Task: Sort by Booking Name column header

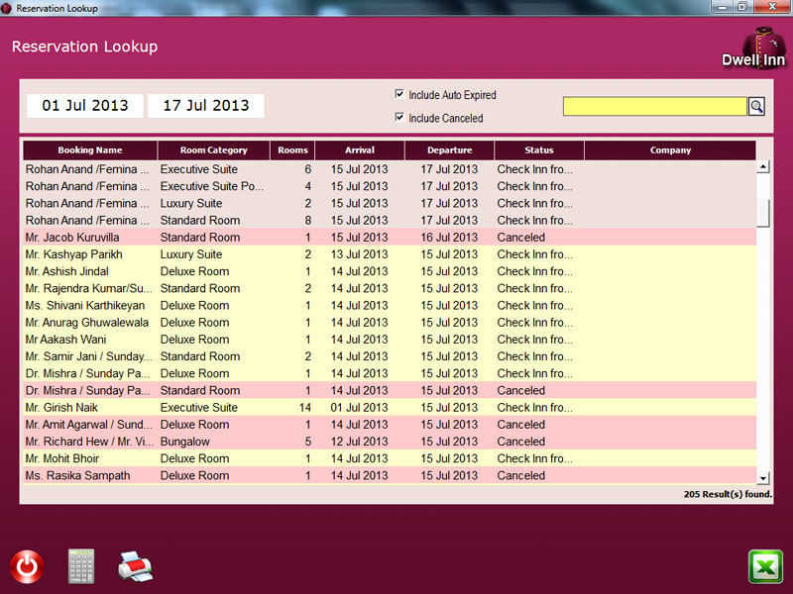Action: [x=89, y=150]
